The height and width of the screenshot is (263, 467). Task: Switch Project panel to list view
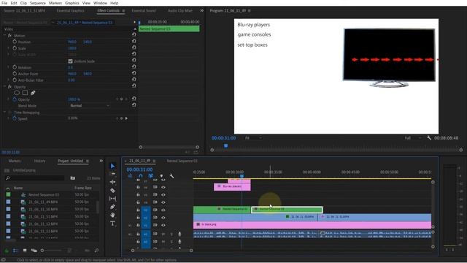tap(15, 251)
